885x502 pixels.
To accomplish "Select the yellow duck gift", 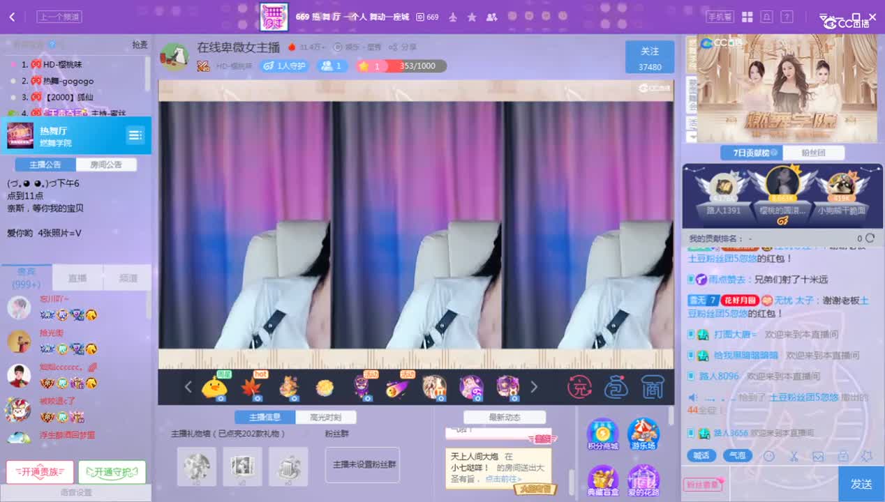I will pyautogui.click(x=215, y=387).
